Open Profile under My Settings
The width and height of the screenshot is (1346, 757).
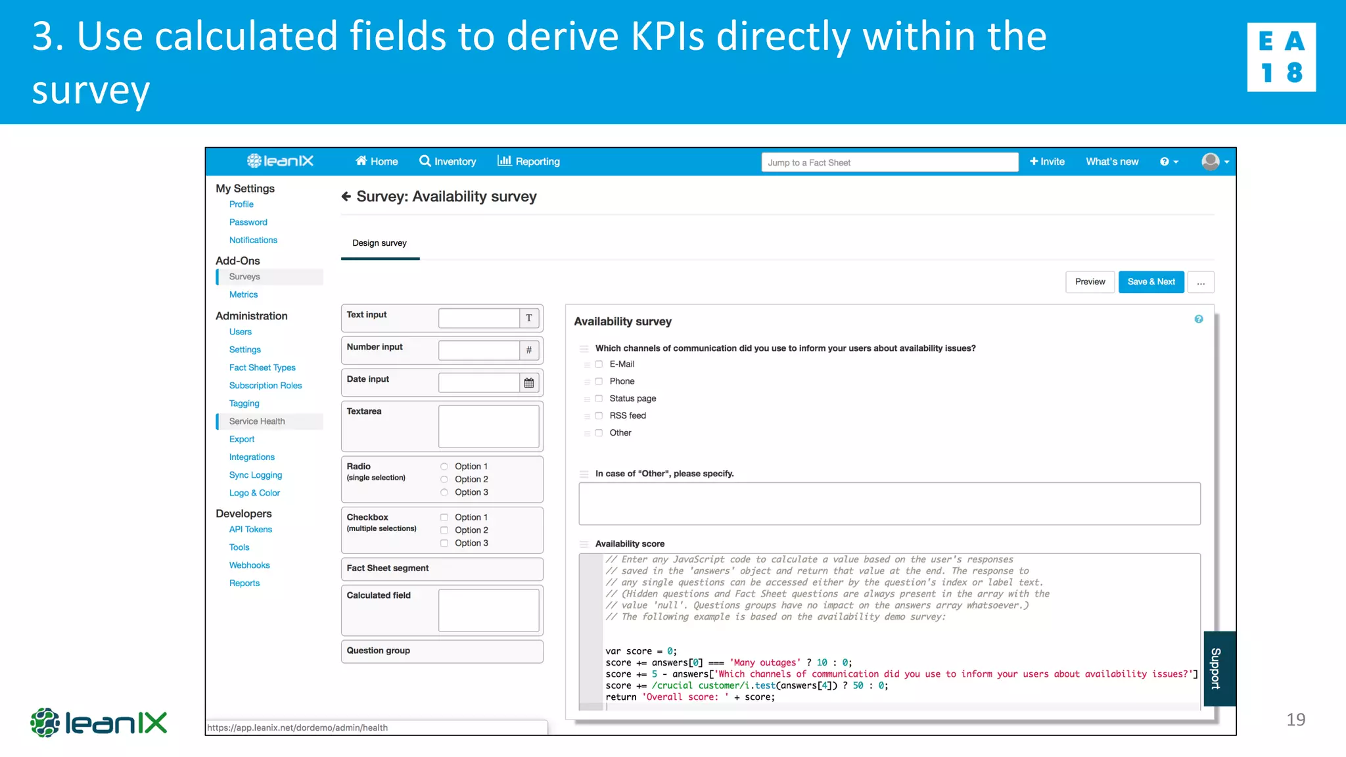point(241,204)
